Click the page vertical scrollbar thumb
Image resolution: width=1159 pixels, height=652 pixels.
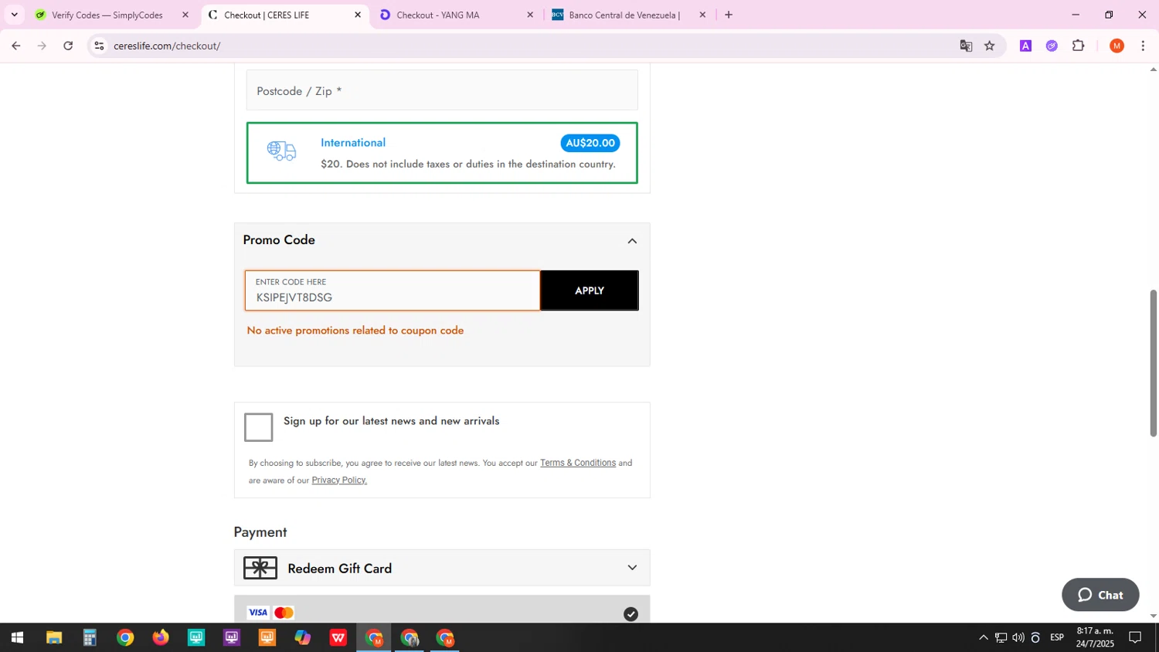1154,363
